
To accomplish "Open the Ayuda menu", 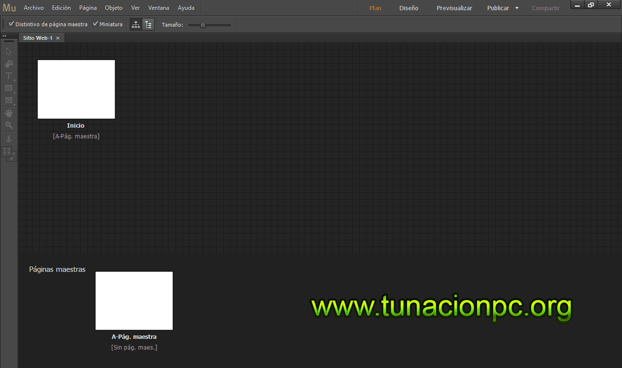I will point(186,8).
